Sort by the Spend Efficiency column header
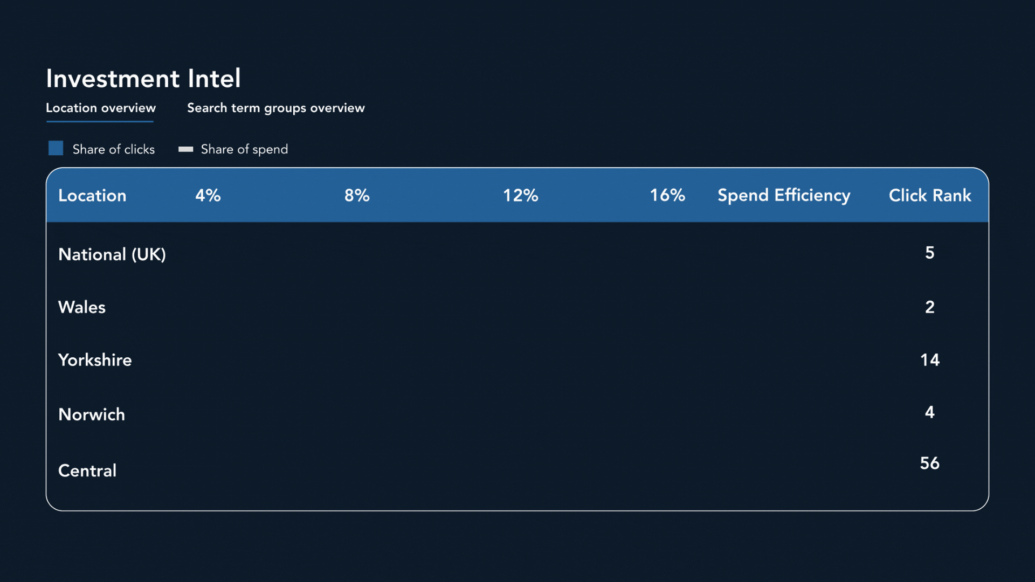The image size is (1035, 582). tap(783, 195)
